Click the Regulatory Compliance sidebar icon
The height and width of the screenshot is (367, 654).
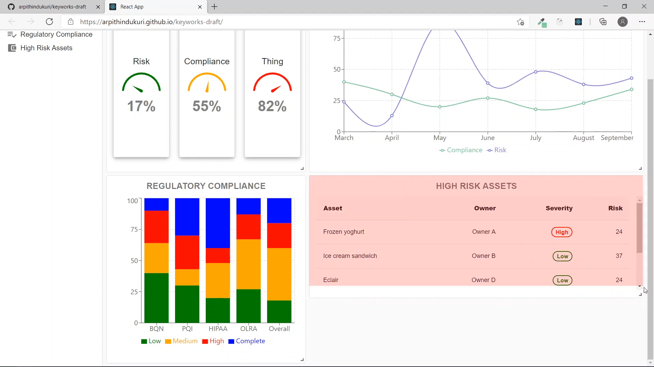[12, 35]
